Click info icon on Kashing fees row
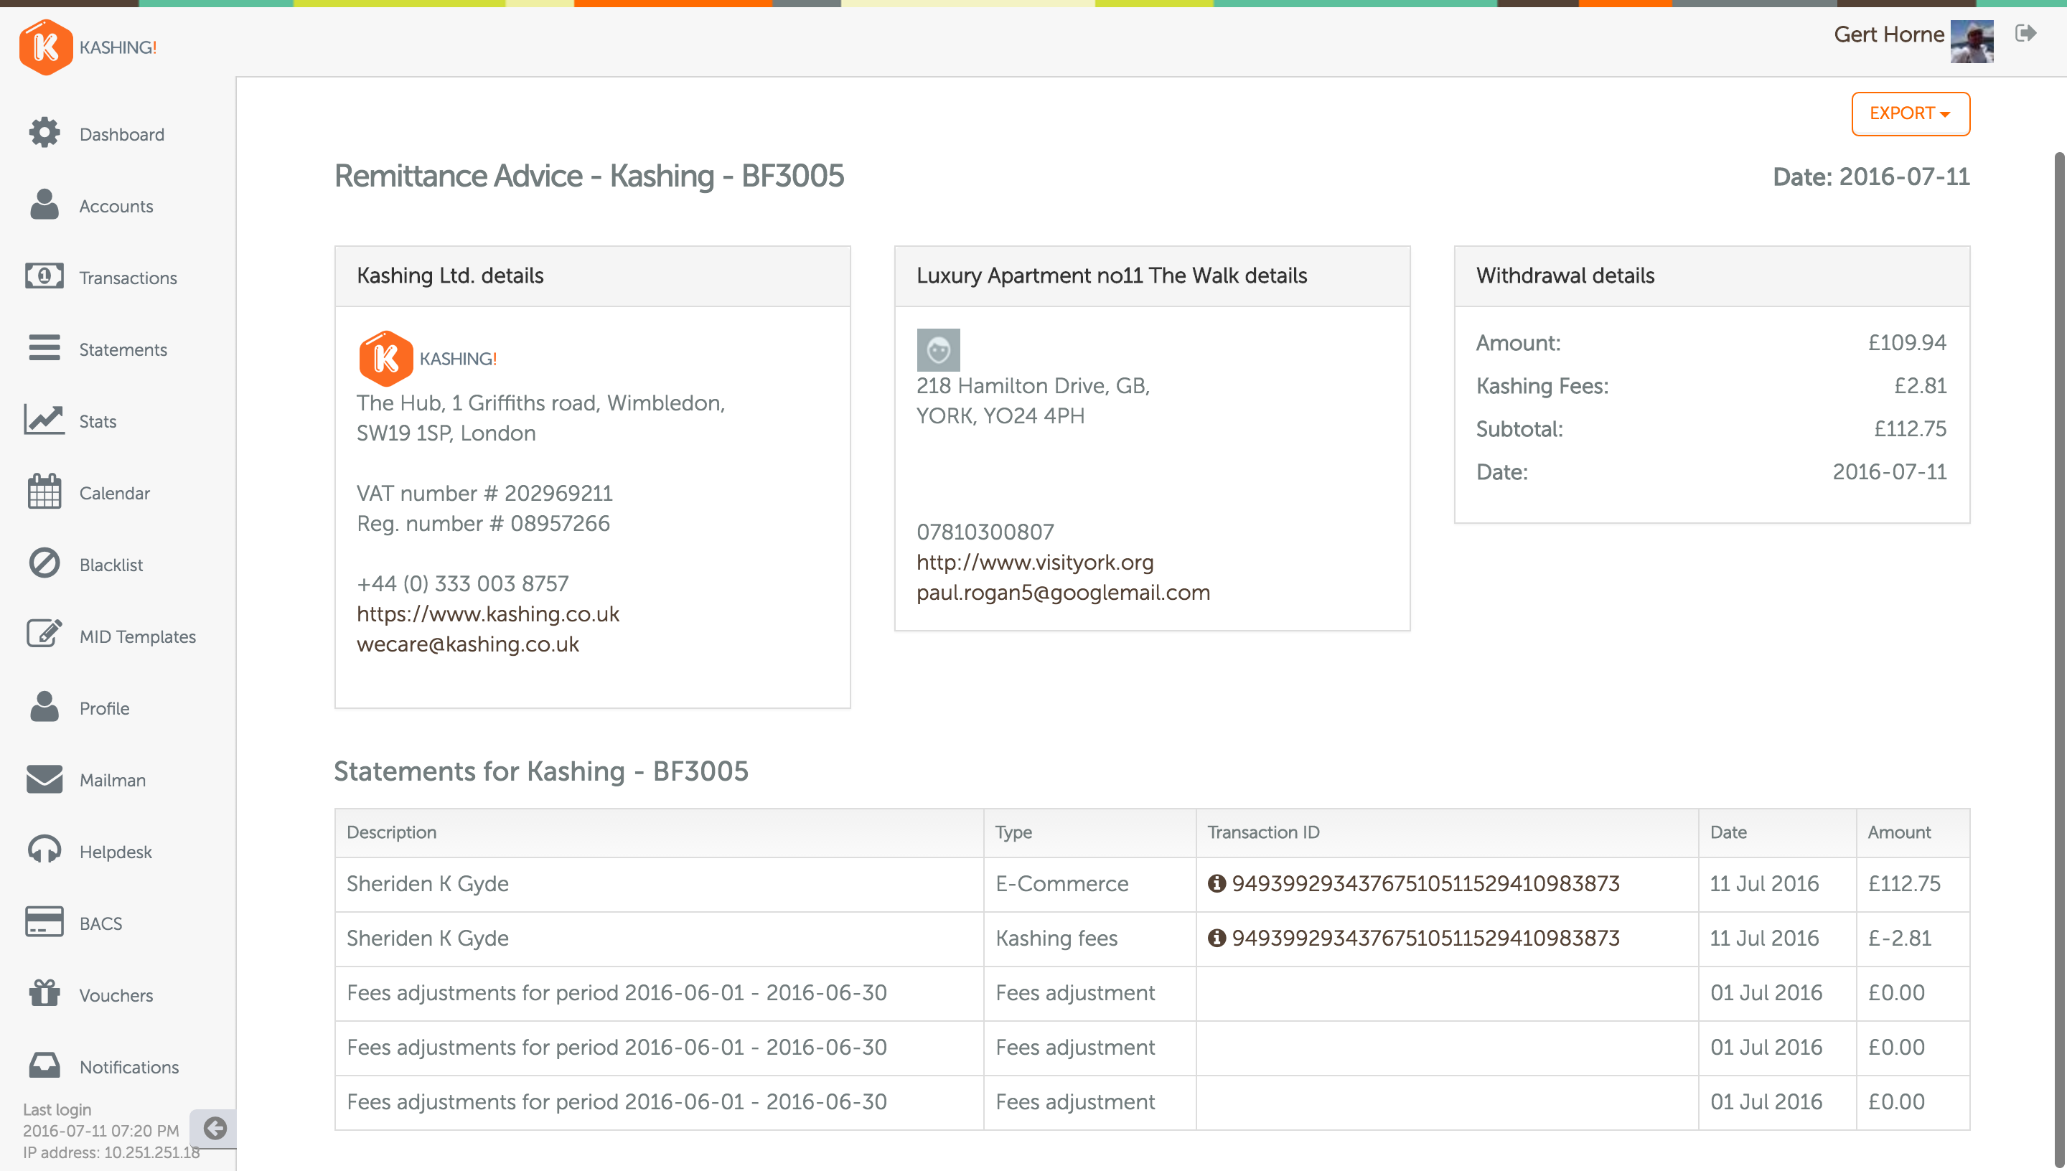The width and height of the screenshot is (2067, 1171). [1216, 939]
